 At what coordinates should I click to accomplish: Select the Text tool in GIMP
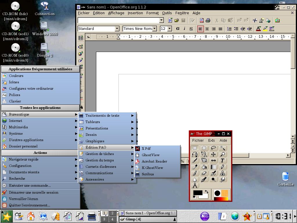(x=222, y=161)
